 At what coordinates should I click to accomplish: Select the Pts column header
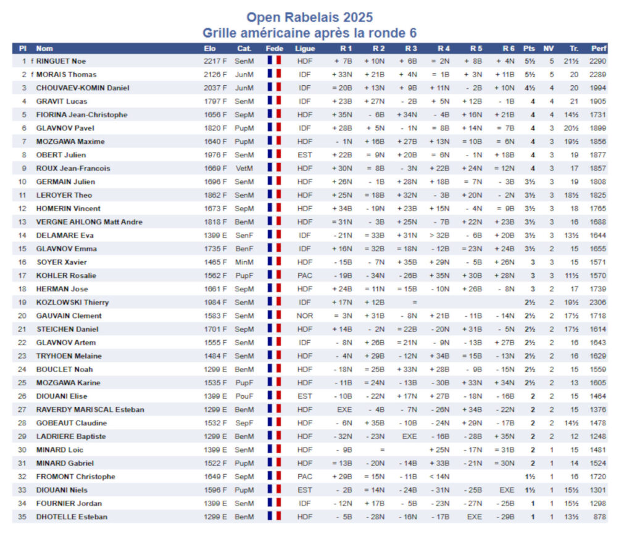point(529,48)
